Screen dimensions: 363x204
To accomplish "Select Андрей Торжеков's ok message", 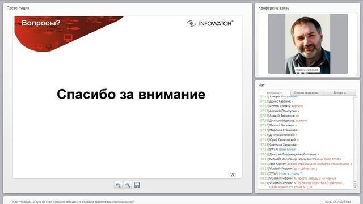I will click(279, 116).
